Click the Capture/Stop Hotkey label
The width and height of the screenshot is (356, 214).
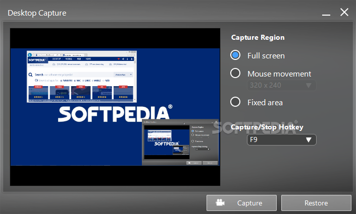coord(267,127)
